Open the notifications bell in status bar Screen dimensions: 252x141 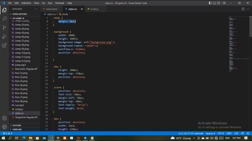248,133
